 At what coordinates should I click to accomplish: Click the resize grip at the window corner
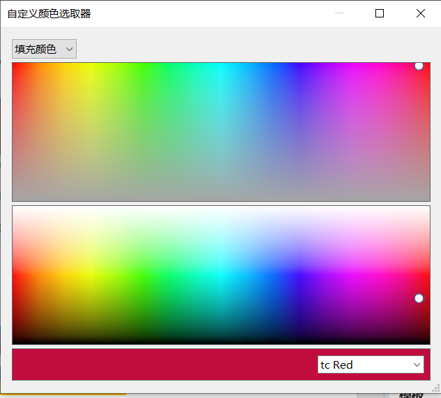tap(436, 388)
